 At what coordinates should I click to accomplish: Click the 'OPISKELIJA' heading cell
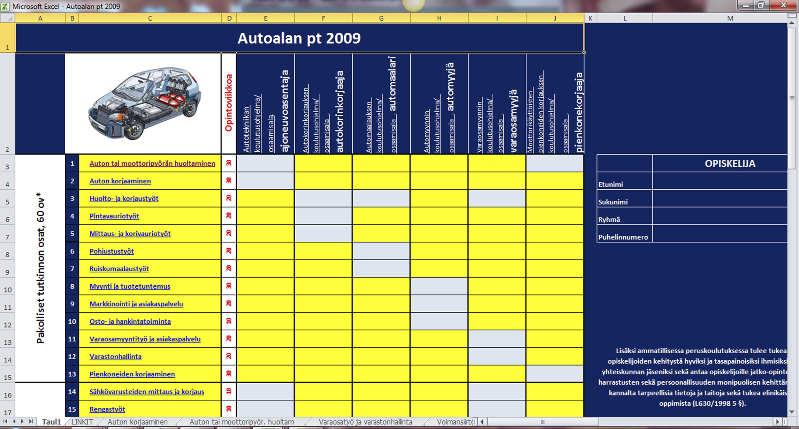pos(720,163)
